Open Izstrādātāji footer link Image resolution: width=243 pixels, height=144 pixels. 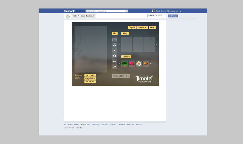[x=95, y=125]
